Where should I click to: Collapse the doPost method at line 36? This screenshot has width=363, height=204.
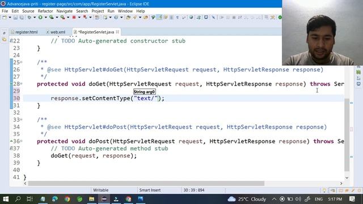pos(21,141)
